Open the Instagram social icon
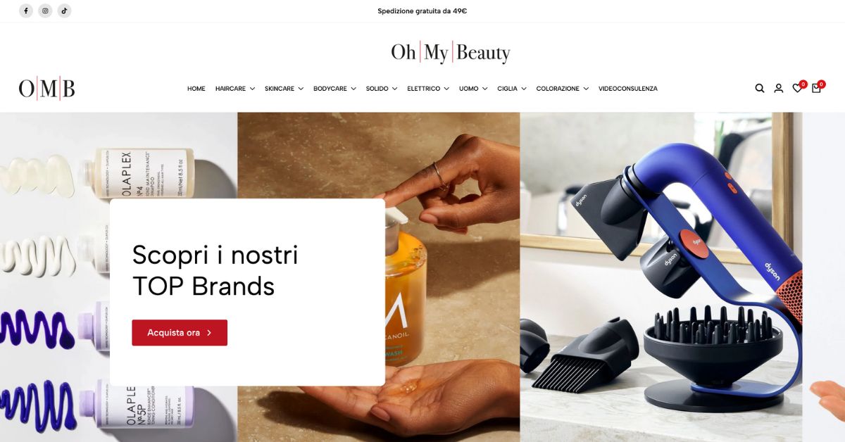The height and width of the screenshot is (442, 845). [45, 11]
